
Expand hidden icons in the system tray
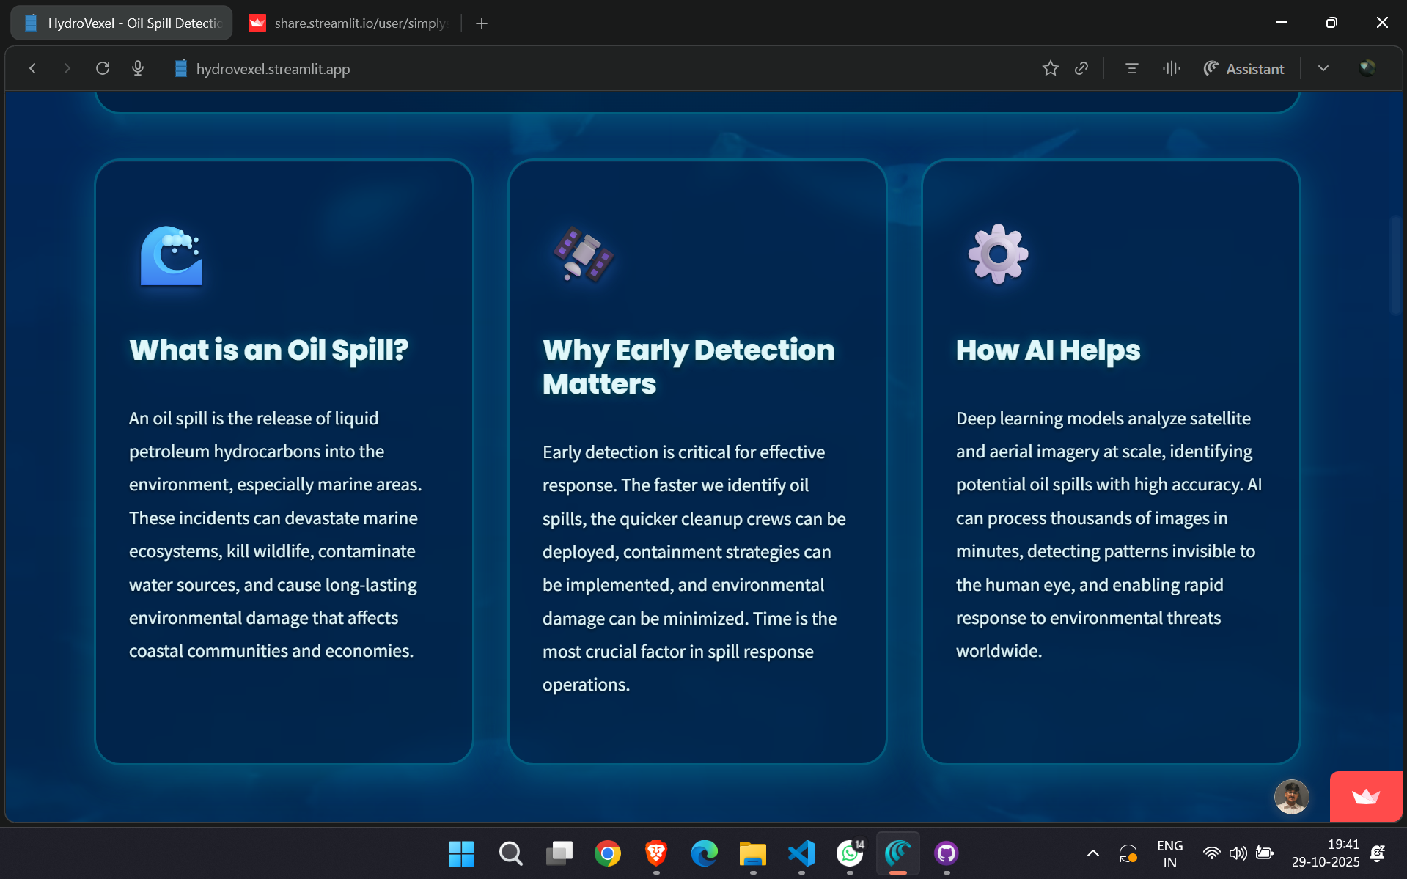(1092, 853)
